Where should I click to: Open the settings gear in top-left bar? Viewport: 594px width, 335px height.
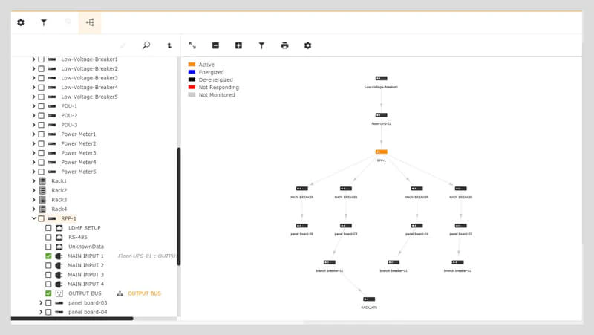(x=21, y=22)
